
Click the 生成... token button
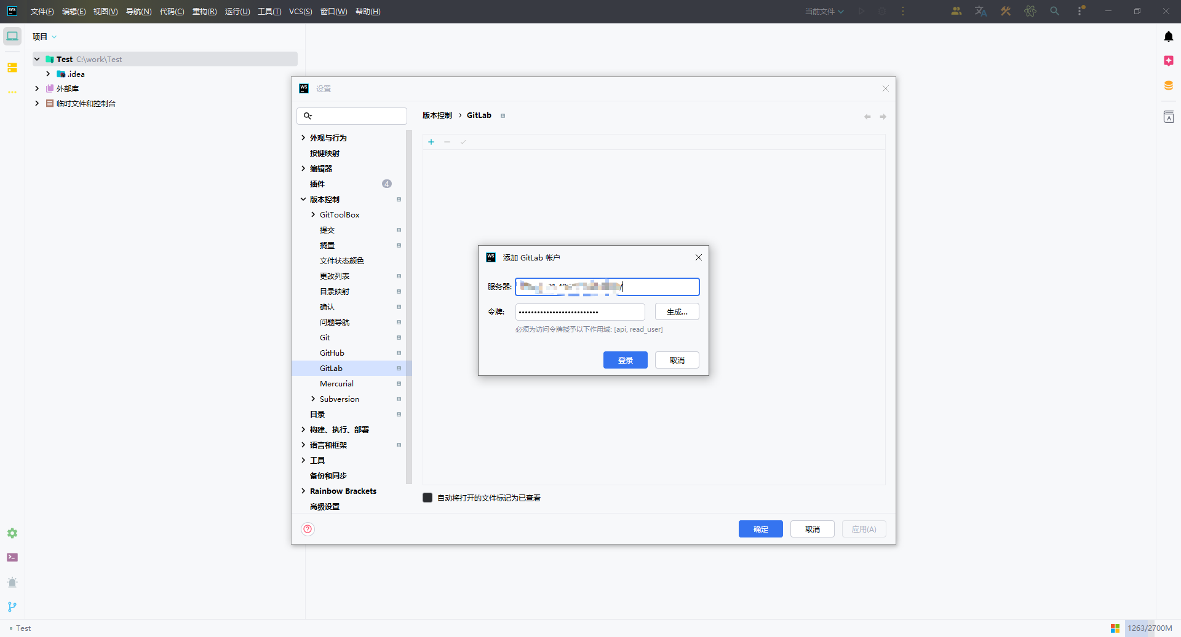[x=677, y=311]
